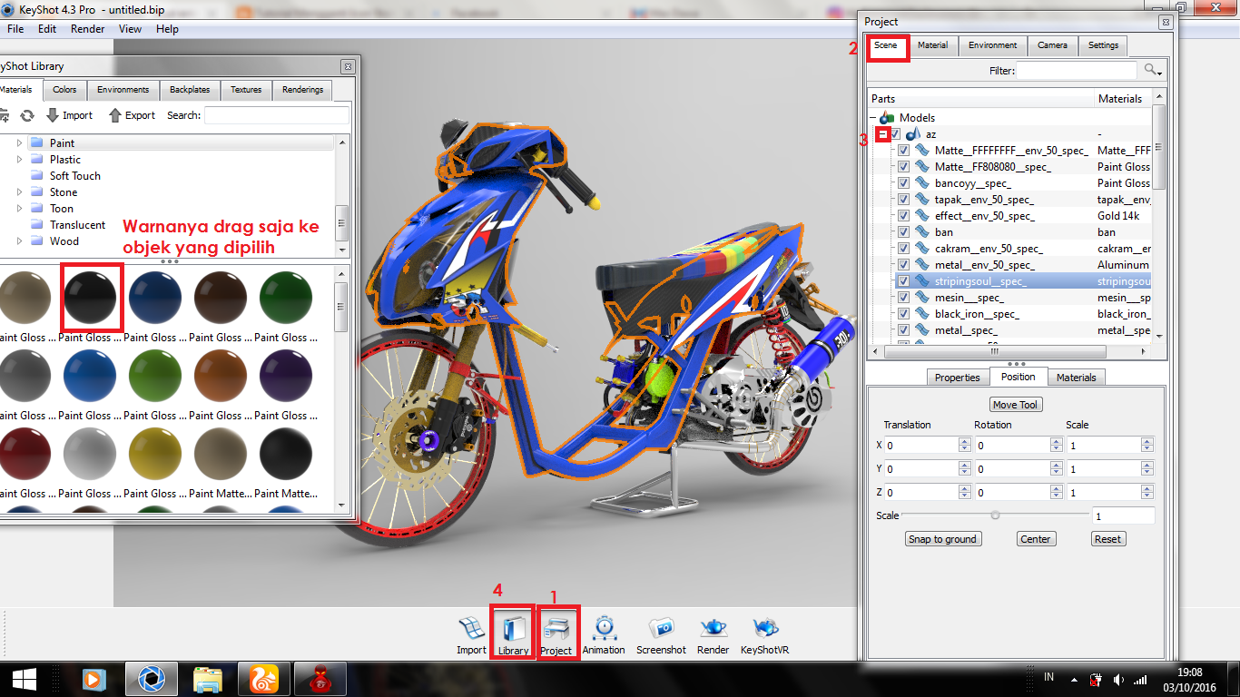
Task: Open the View menu
Action: 131,29
